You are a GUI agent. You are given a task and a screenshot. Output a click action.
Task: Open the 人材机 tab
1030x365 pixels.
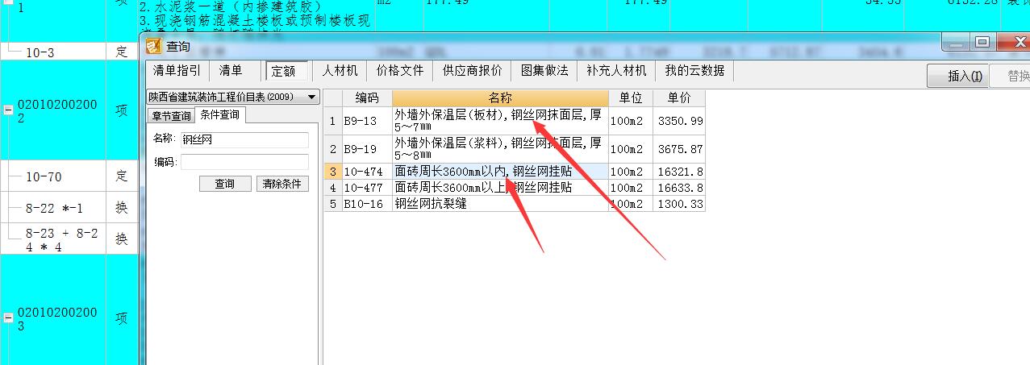(340, 71)
